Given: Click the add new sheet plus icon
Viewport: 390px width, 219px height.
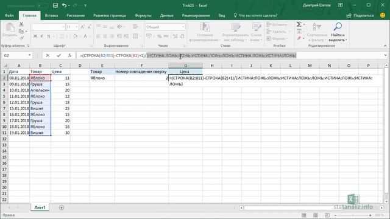Looking at the screenshot, I should [x=62, y=207].
